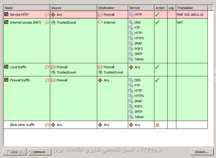Click green permit checkmark for Local traffic
Image resolution: width=216 pixels, height=158 pixels.
[x=157, y=67]
